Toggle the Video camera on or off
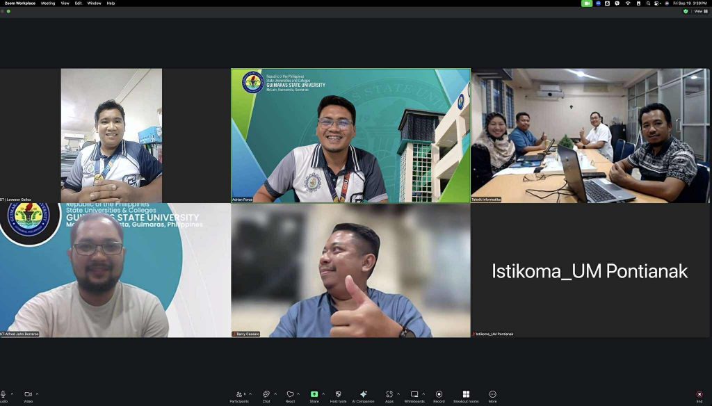 point(29,395)
